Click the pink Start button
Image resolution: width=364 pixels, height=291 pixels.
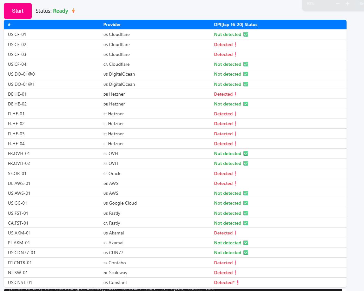coord(18,11)
